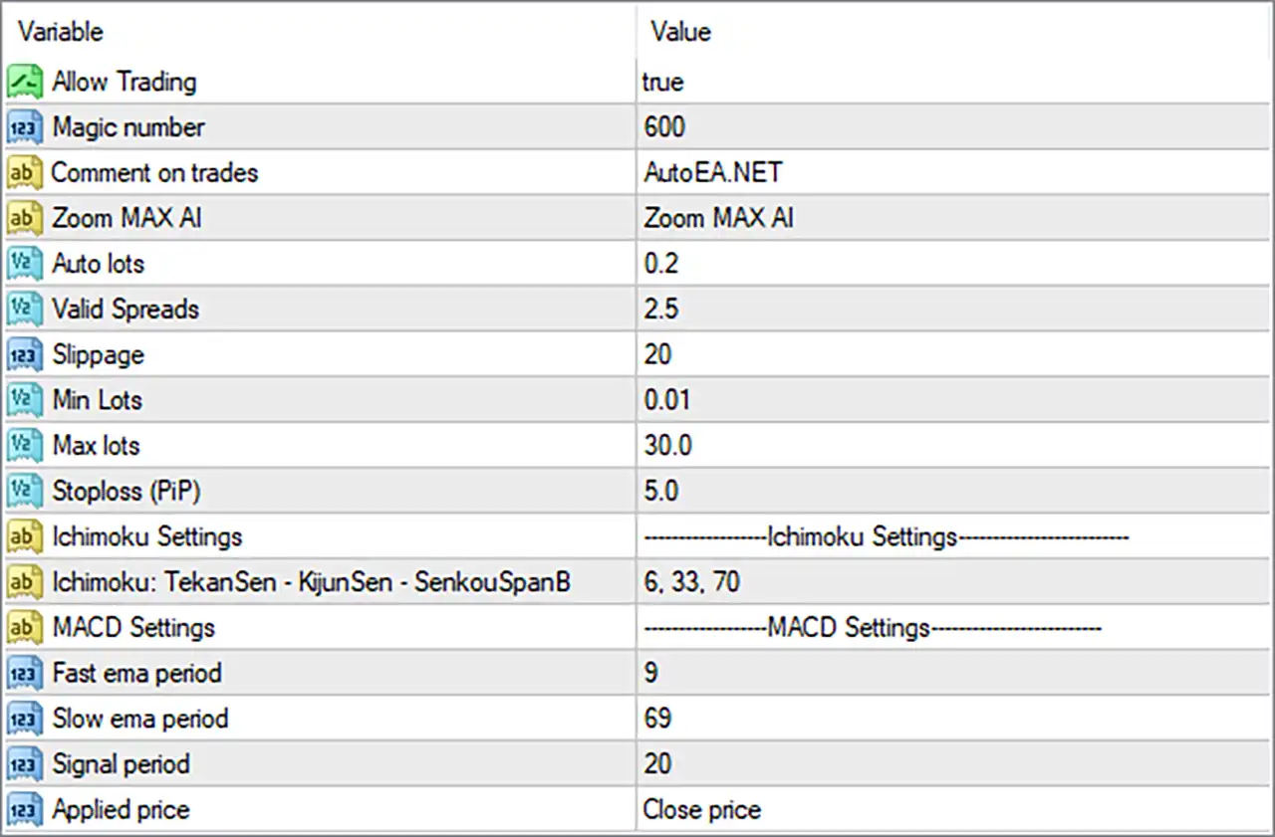Viewport: 1275px width, 837px height.
Task: Click the string icon beside MACD Settings
Action: [x=24, y=628]
